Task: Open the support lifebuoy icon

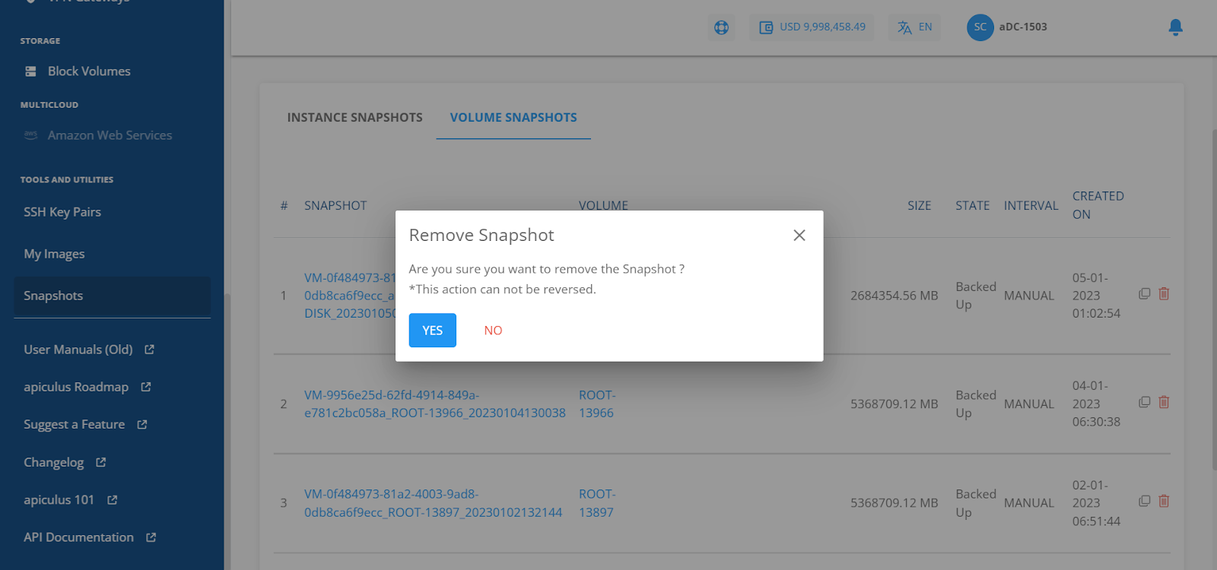Action: pyautogui.click(x=721, y=27)
